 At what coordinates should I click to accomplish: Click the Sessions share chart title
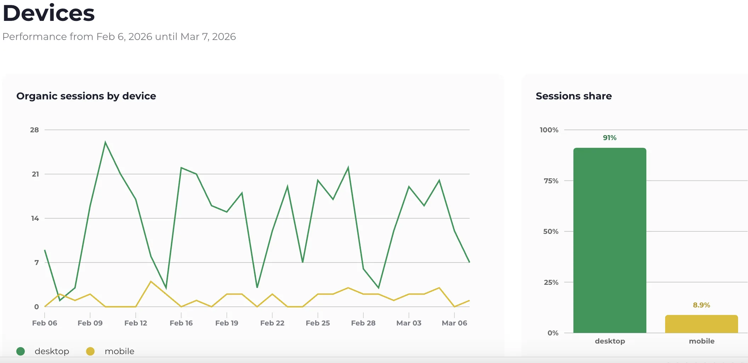click(x=574, y=96)
